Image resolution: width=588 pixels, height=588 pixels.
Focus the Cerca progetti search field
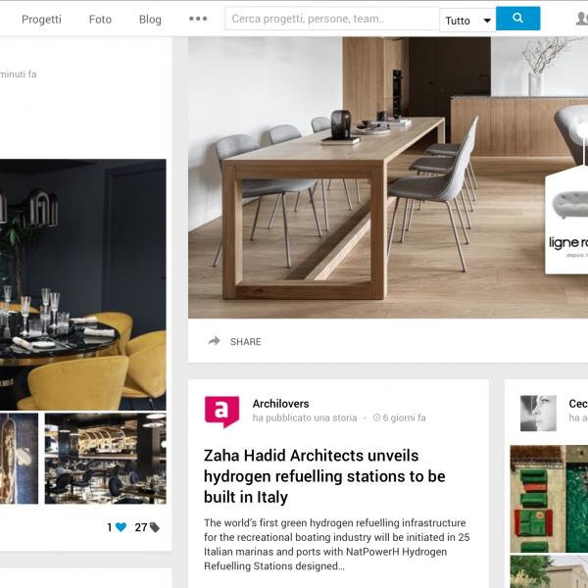(x=332, y=19)
